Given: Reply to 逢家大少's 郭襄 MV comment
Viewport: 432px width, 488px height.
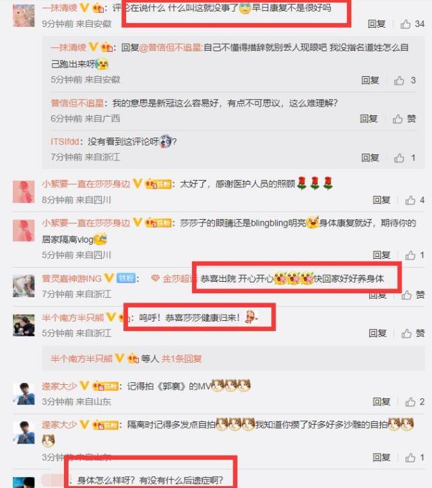Looking at the screenshot, I should pos(381,402).
